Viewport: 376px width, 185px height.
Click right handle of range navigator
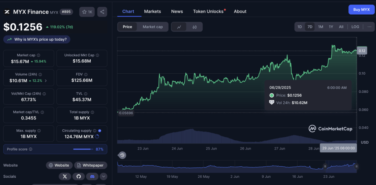pyautogui.click(x=357, y=166)
